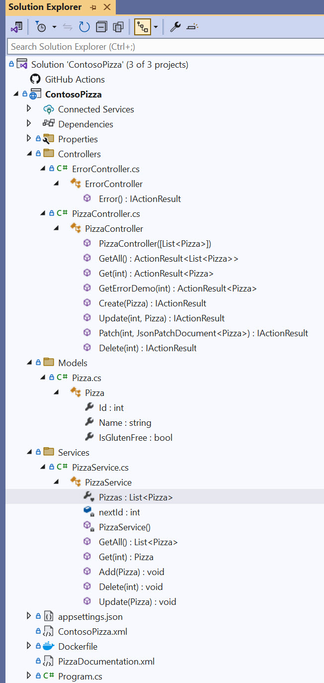Collapse the ErrorController.cs file node
Image resolution: width=324 pixels, height=683 pixels.
pyautogui.click(x=43, y=169)
